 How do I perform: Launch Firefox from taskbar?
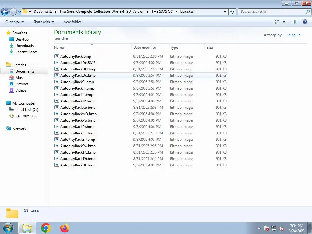click(65, 228)
